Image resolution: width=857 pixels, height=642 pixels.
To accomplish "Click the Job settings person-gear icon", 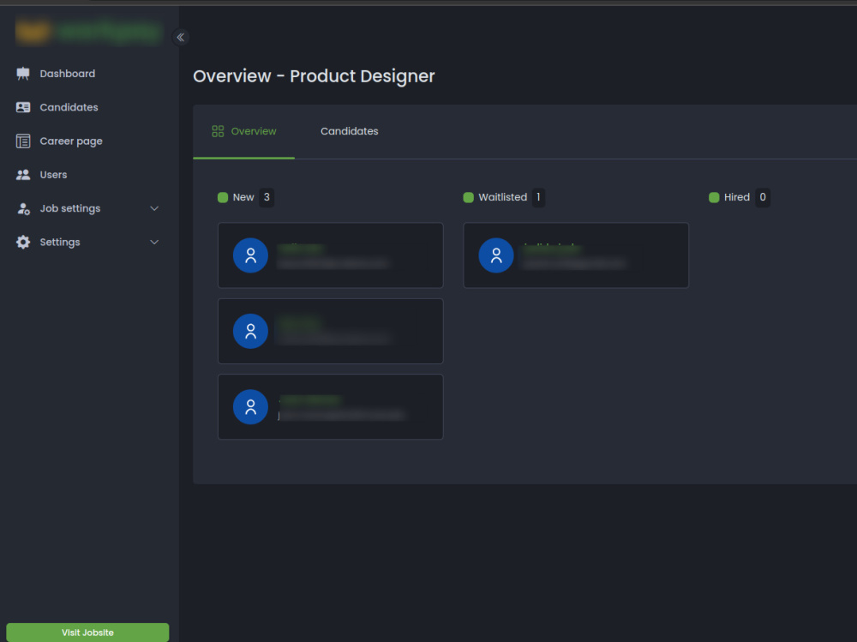I will [23, 208].
